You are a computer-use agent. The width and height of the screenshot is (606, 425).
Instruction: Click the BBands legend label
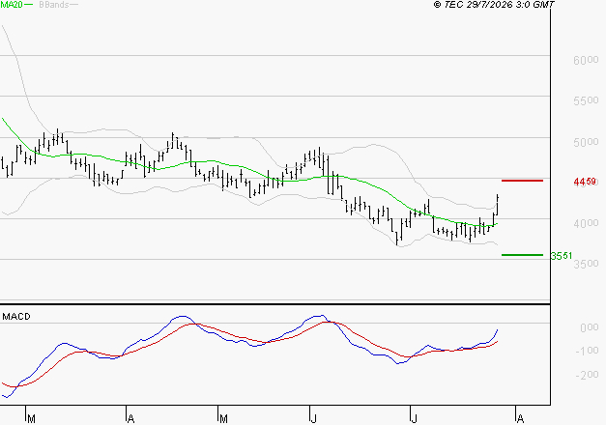[x=54, y=5]
